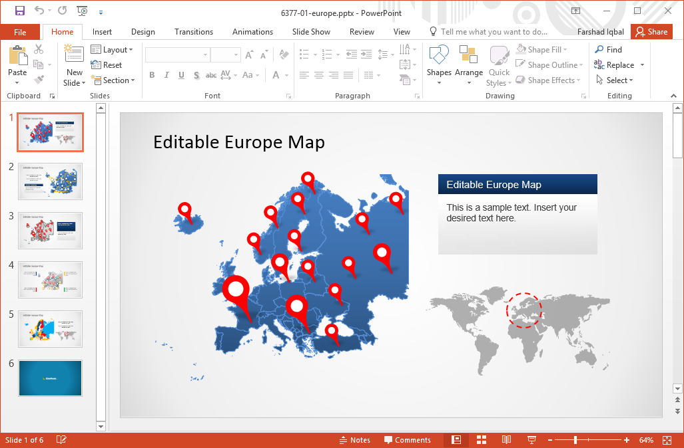Click the Share button

651,32
